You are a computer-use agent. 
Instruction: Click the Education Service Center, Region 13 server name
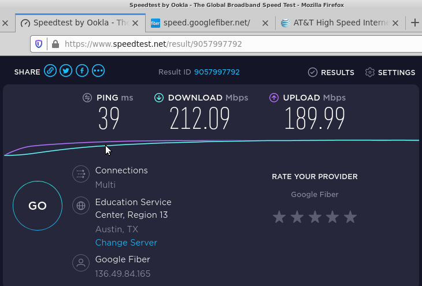coord(133,209)
